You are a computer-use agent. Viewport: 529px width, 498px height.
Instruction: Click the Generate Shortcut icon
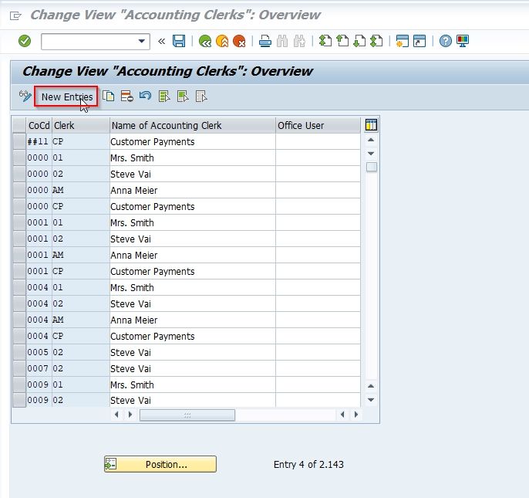pyautogui.click(x=419, y=41)
